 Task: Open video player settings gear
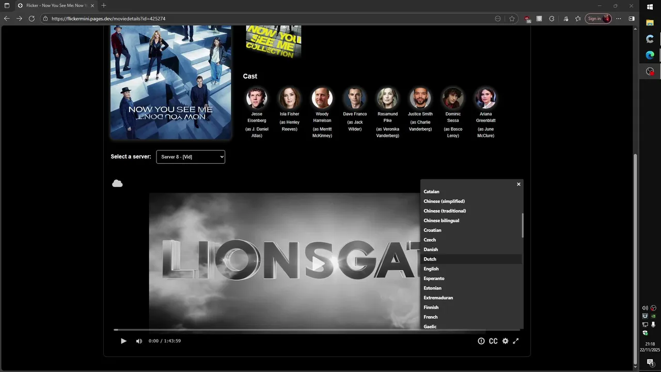(506, 341)
